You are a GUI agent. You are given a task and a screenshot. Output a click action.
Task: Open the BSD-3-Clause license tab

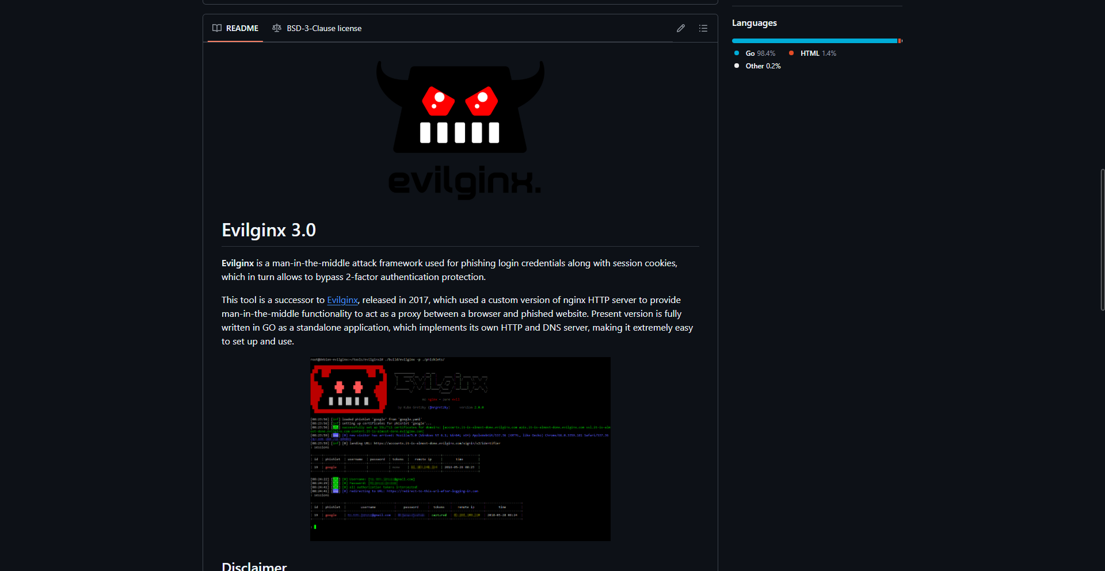[317, 28]
